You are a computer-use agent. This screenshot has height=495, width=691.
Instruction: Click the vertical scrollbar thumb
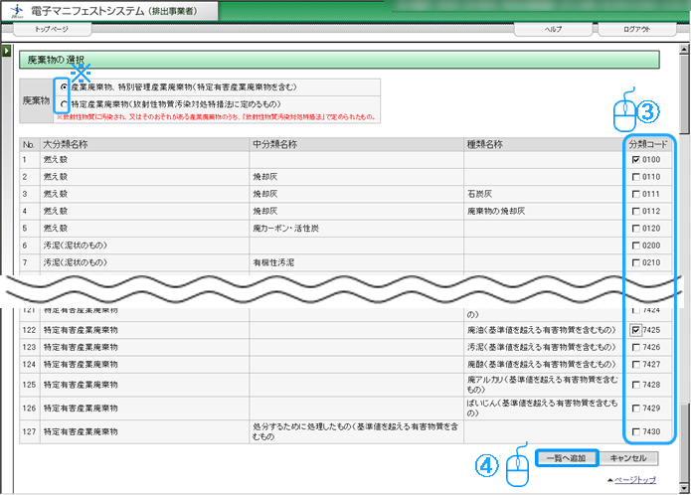(684, 93)
